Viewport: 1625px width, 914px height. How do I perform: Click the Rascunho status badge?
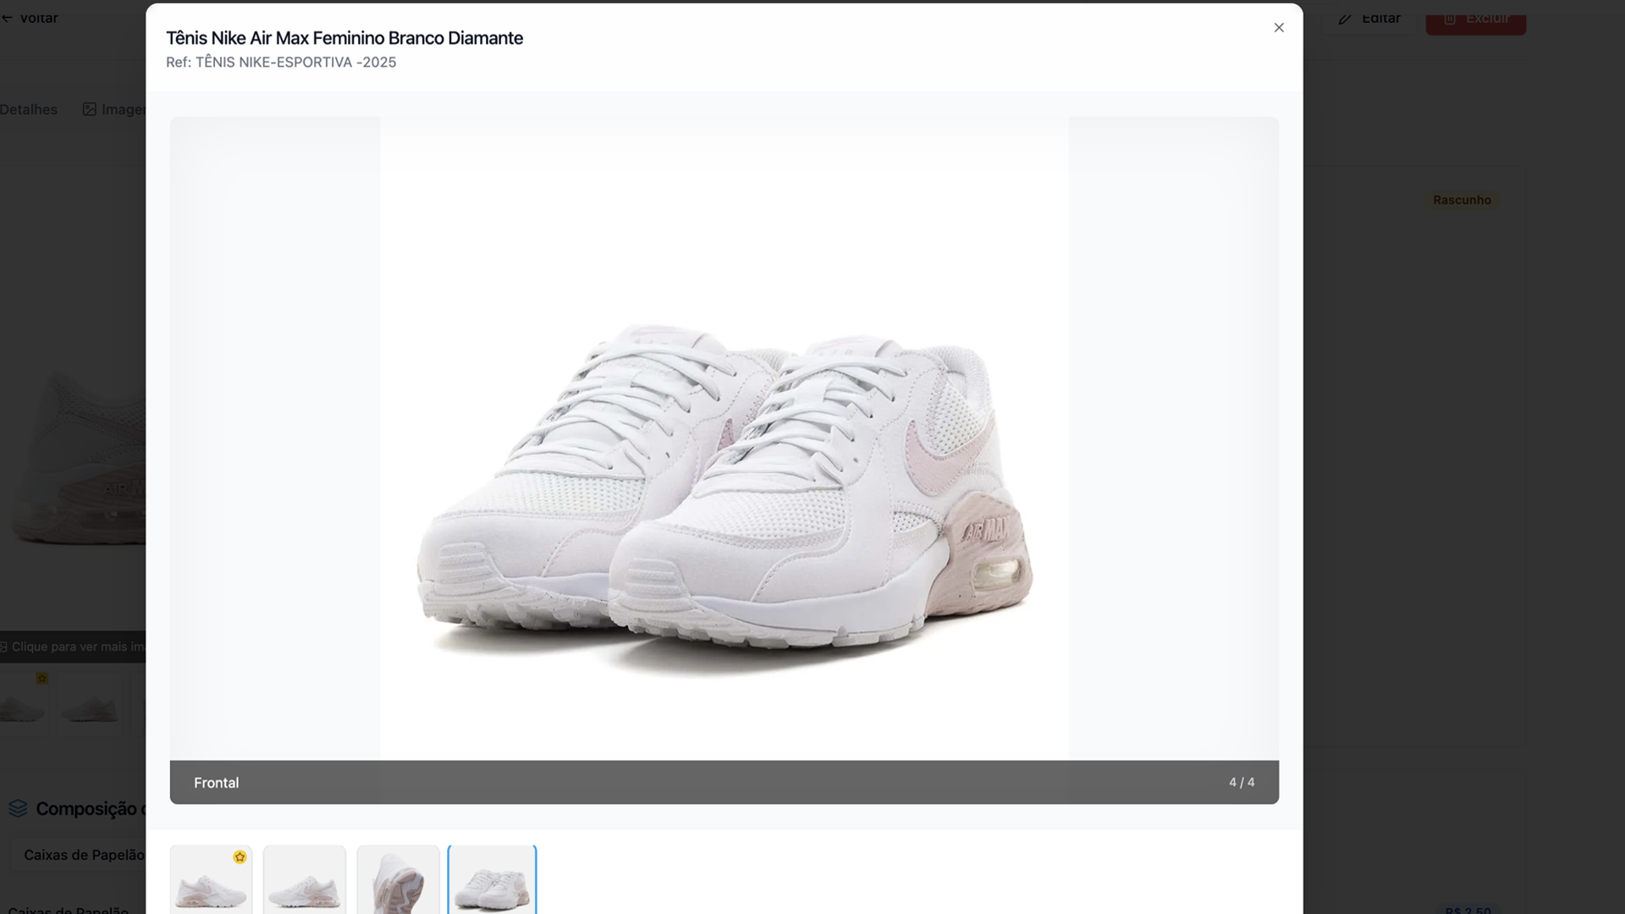tap(1462, 200)
